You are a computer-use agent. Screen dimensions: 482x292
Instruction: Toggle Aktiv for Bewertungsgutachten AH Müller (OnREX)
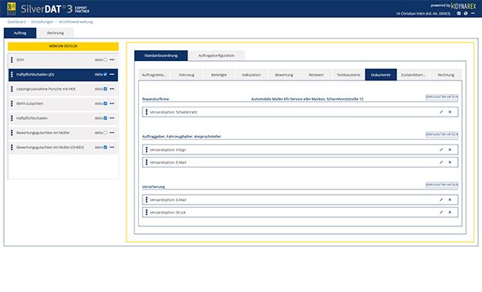[105, 148]
